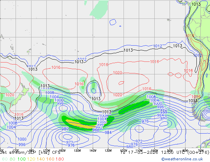Click the 1020 label above the central high
Screen dimensions: 210x162
point(118,73)
